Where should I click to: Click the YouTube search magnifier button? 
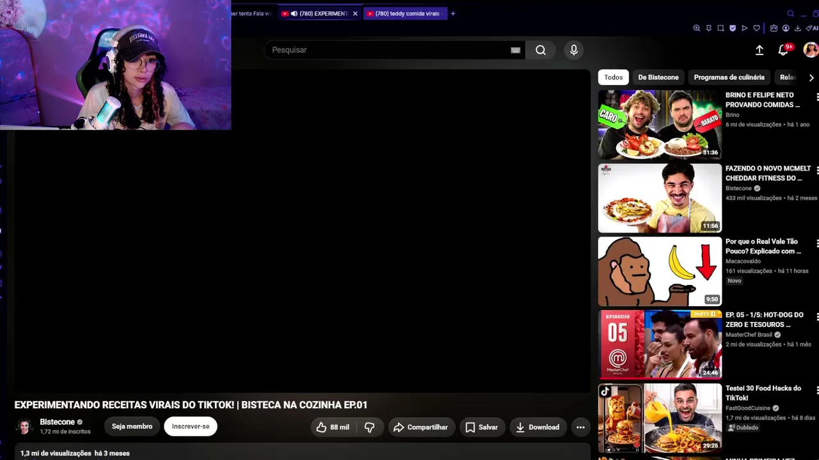click(541, 50)
